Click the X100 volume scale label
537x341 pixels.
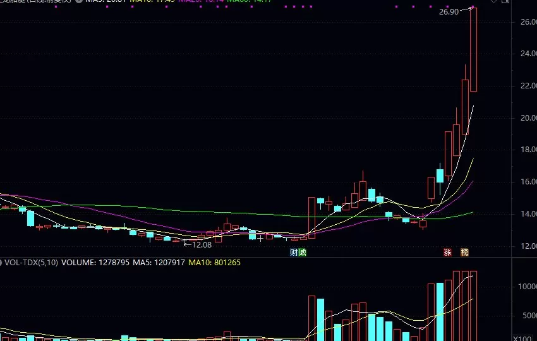coord(524,337)
